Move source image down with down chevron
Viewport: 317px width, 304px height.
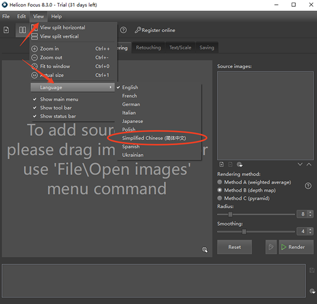pyautogui.click(x=300, y=164)
